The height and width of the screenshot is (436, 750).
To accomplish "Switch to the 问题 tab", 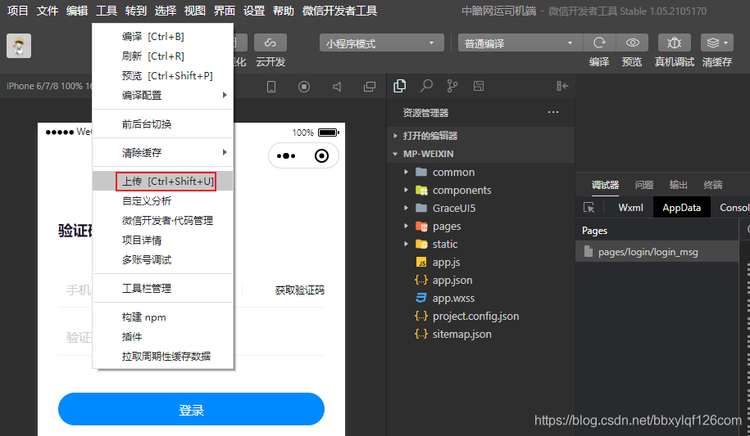I will tap(643, 185).
